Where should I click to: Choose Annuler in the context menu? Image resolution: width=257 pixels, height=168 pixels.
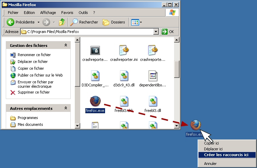coord(227,164)
